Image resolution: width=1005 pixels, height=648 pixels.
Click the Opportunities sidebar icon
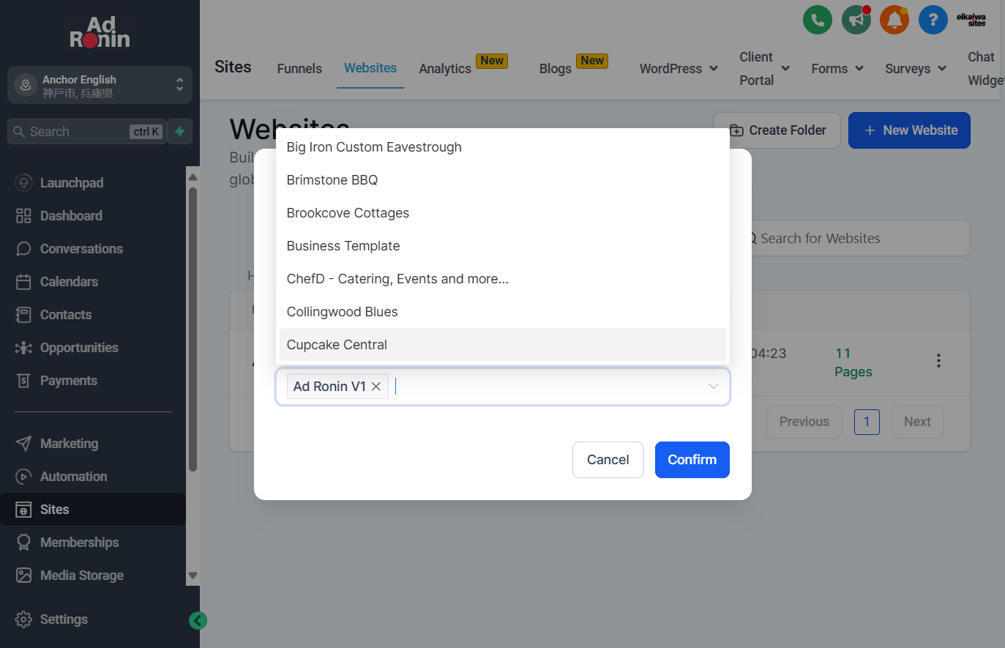(x=23, y=348)
